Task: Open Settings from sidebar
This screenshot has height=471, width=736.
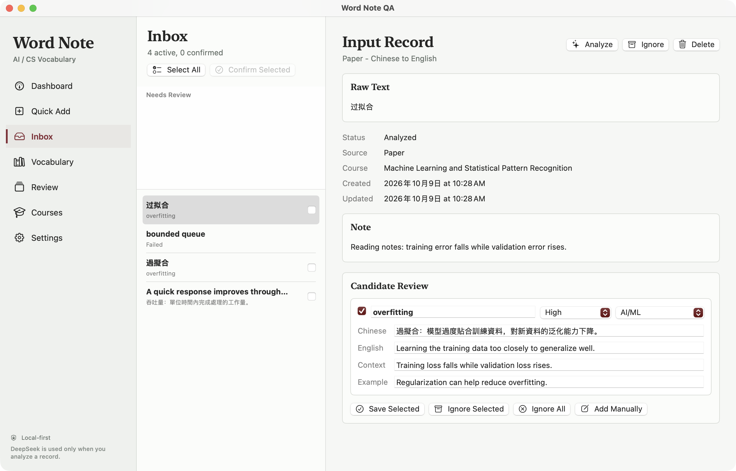Action: coord(68,238)
